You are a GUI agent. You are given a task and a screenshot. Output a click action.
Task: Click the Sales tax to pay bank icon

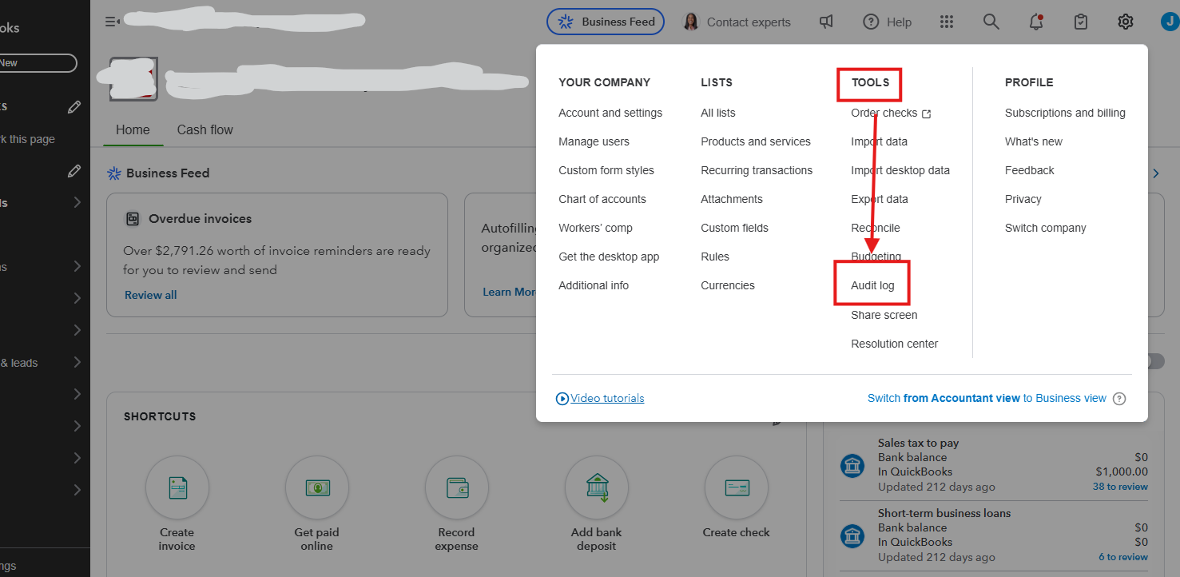click(852, 465)
